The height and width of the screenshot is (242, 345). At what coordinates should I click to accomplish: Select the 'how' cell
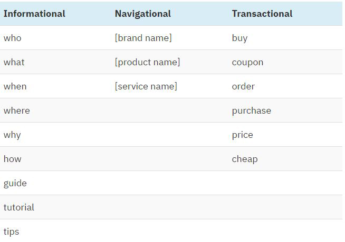[13, 159]
